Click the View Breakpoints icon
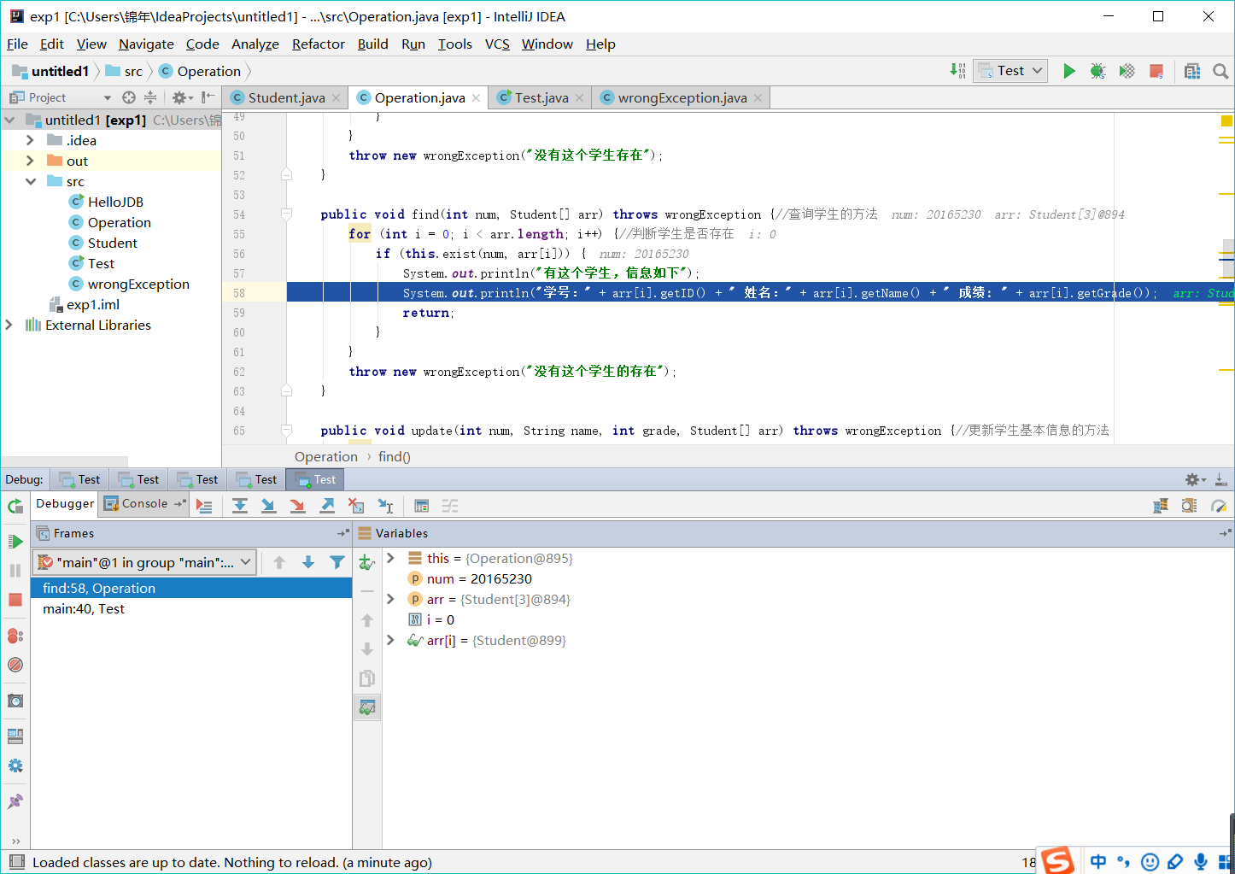This screenshot has height=874, width=1235. point(15,636)
